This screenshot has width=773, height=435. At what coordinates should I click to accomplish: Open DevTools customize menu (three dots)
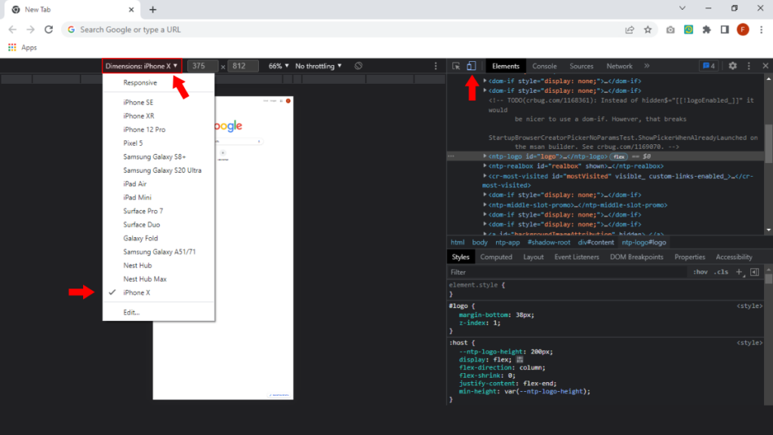click(x=749, y=66)
